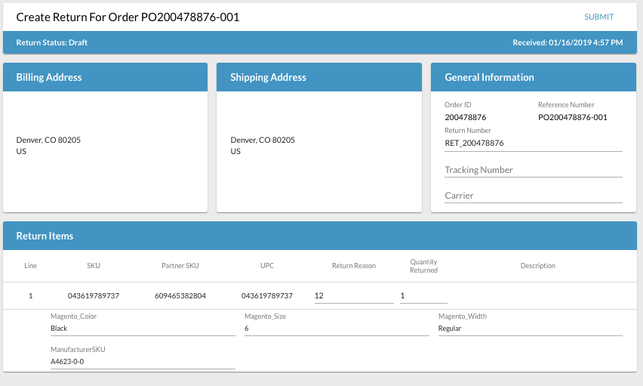The width and height of the screenshot is (643, 386).
Task: Click the Order ID value 200478876
Action: click(465, 117)
